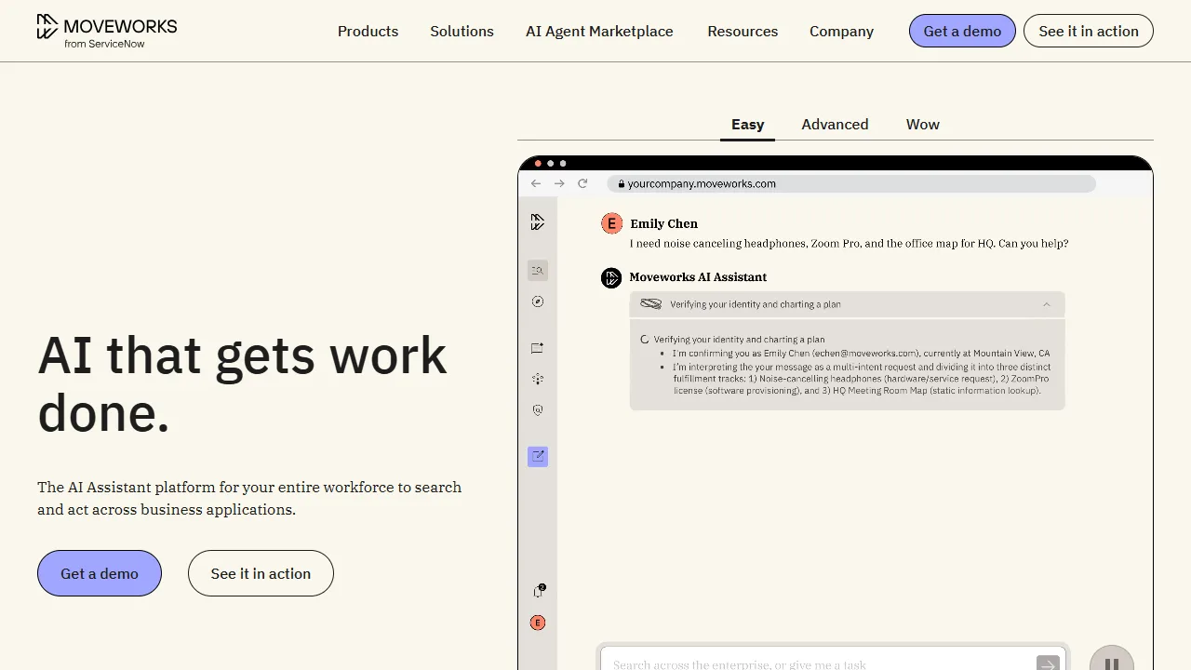The height and width of the screenshot is (670, 1191).
Task: Click the shield icon in demo sidebar
Action: (538, 410)
